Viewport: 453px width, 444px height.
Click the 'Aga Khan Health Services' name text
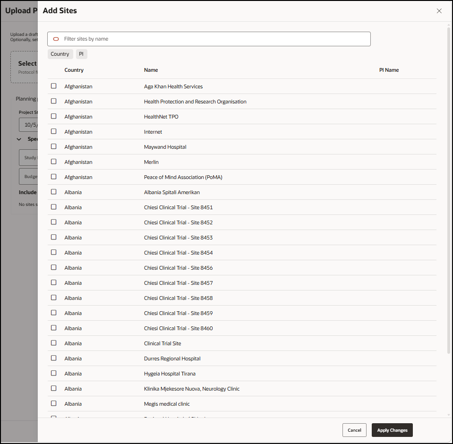pos(173,86)
